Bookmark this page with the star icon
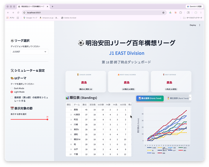209x167 pixels. tap(163, 12)
